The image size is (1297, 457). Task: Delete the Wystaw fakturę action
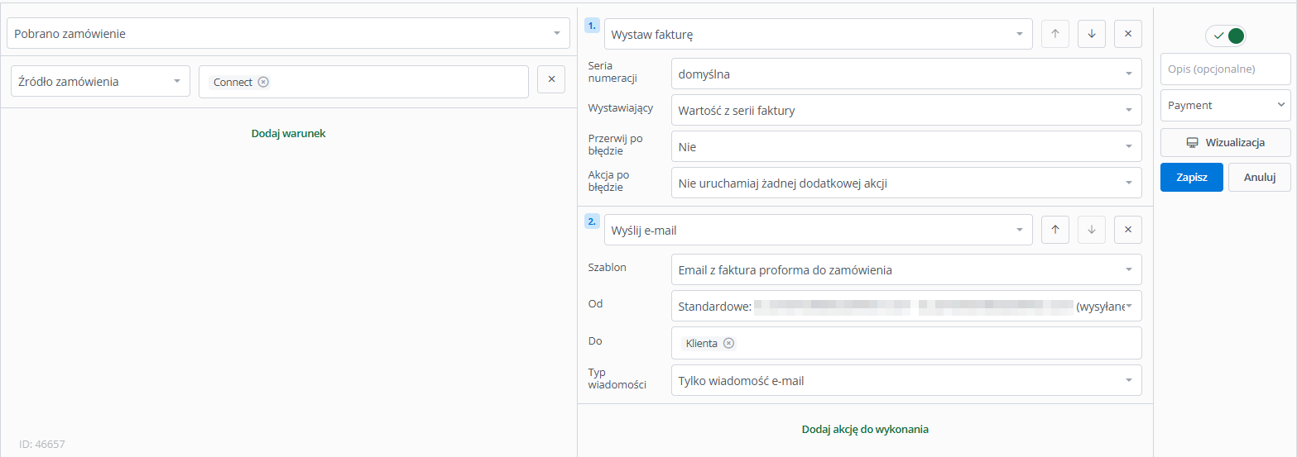(1127, 34)
